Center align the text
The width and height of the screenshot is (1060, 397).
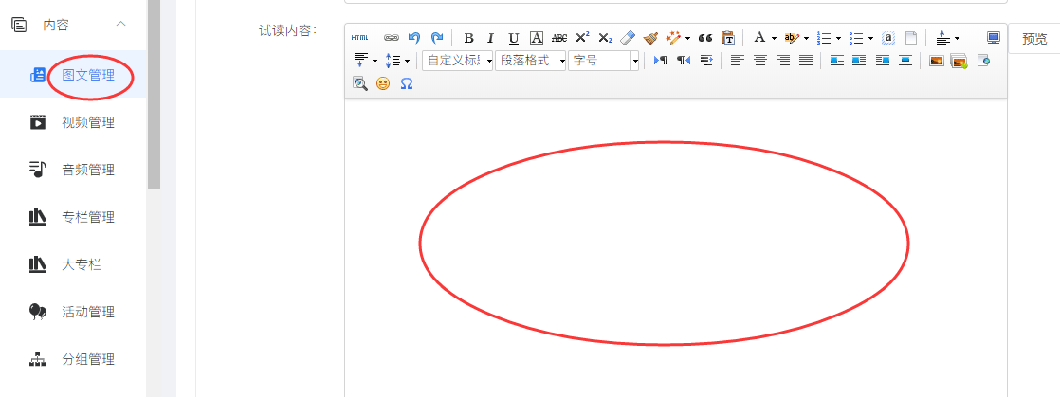coord(760,61)
